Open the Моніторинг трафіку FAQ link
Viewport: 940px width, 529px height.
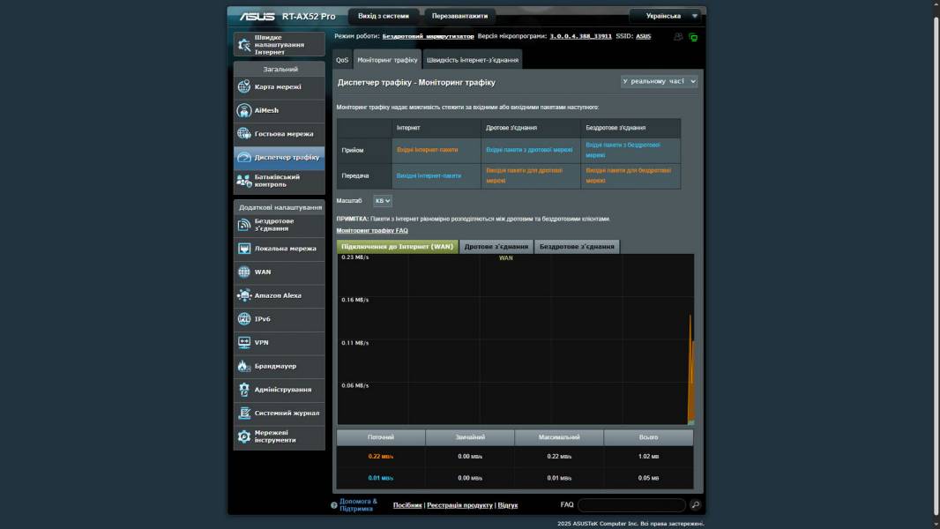tap(372, 230)
